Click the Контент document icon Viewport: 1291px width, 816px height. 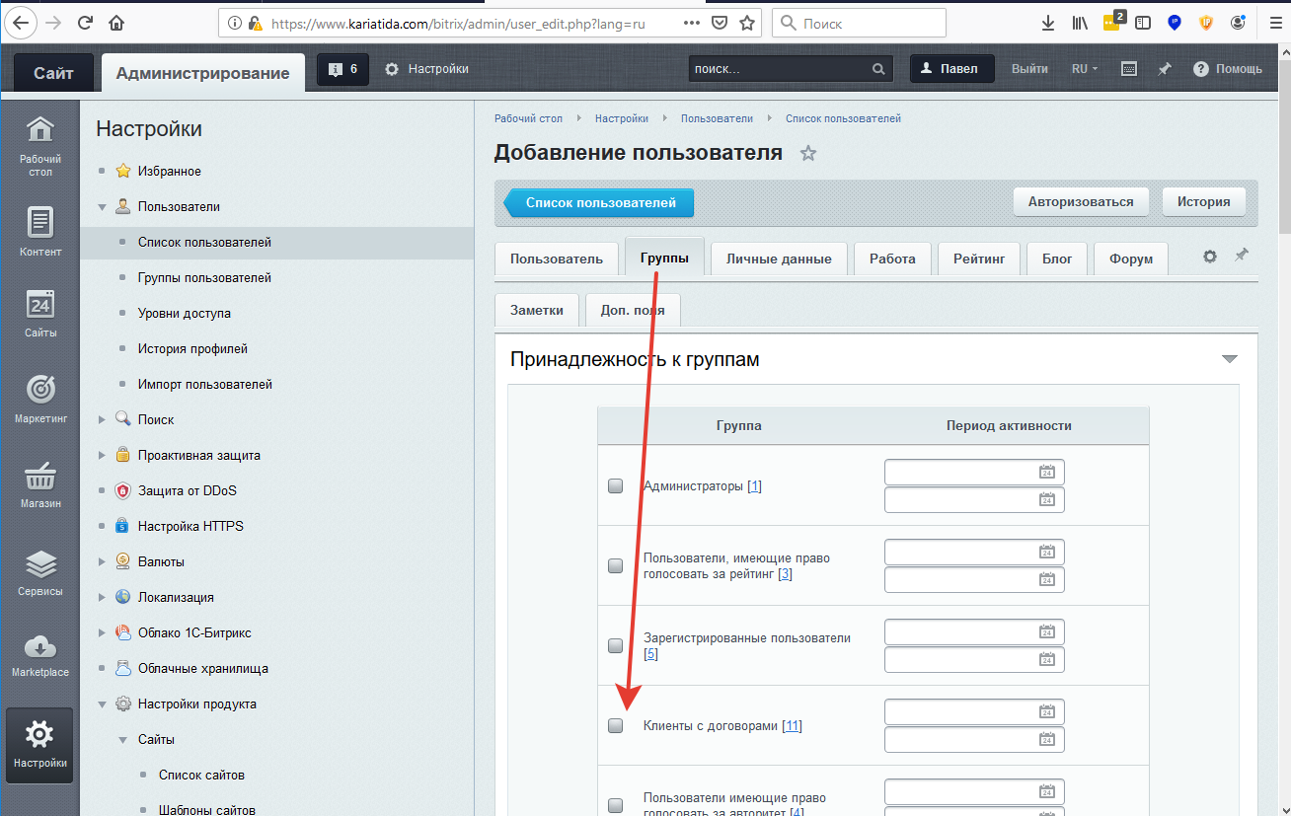[x=39, y=223]
